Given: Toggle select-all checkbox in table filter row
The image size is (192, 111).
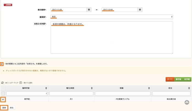Looking at the screenshot, I should click(x=3, y=94).
